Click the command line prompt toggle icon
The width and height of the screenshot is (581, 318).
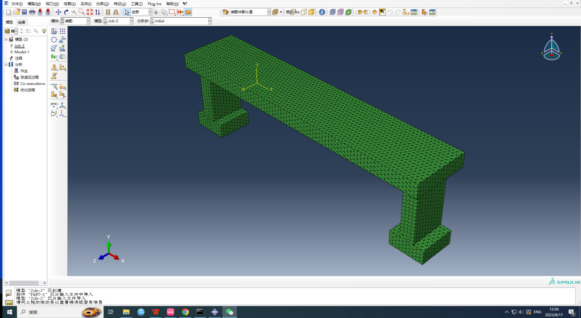point(9,303)
